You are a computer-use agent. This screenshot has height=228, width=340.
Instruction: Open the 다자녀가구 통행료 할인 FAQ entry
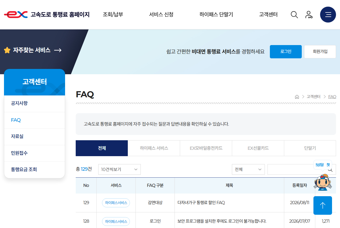201,203
